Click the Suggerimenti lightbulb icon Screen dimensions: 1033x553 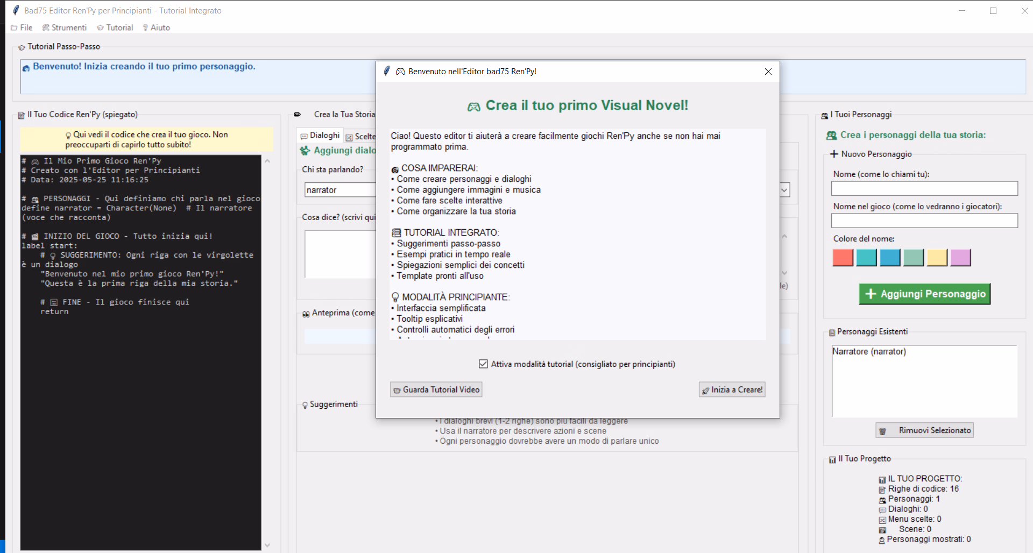305,405
